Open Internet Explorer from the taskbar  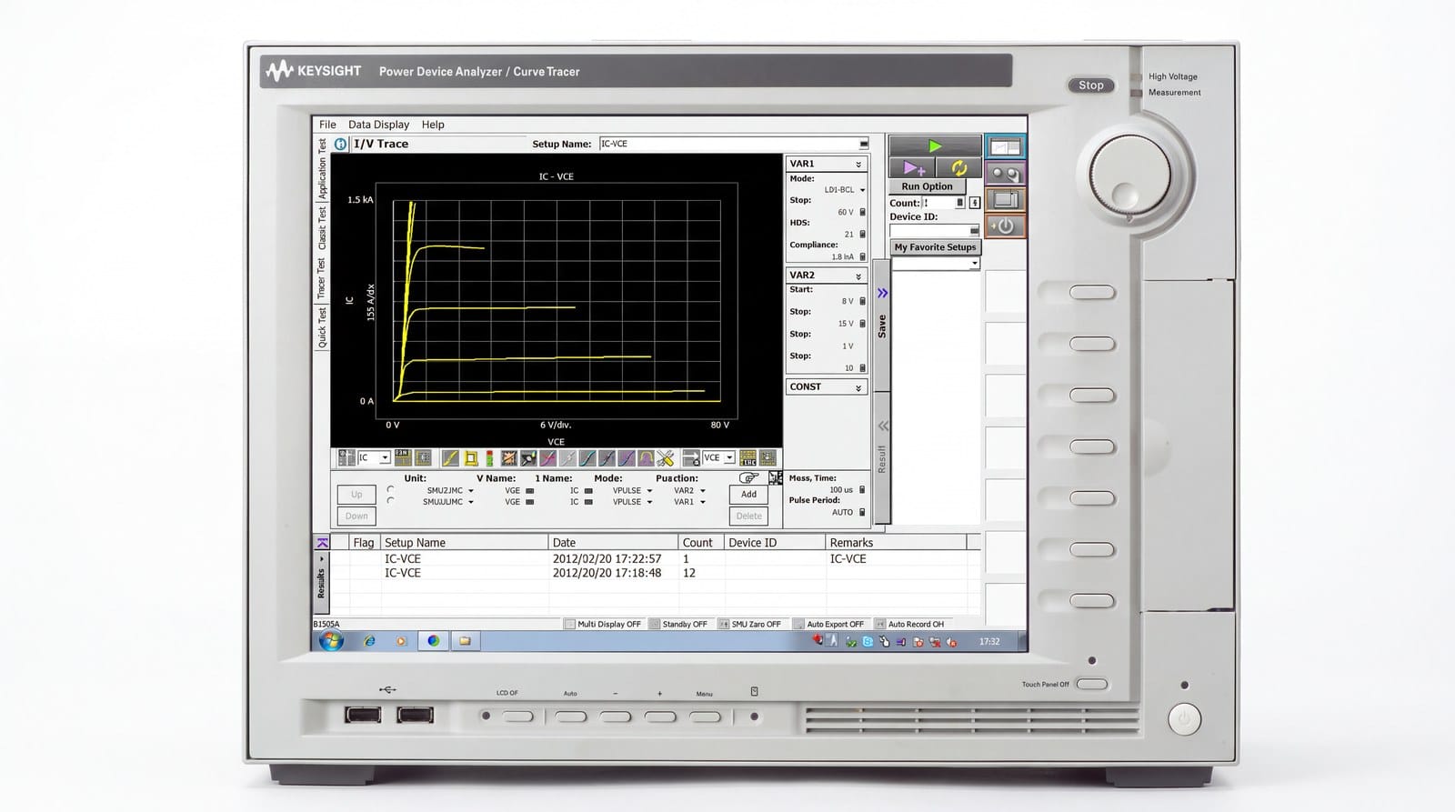(369, 641)
